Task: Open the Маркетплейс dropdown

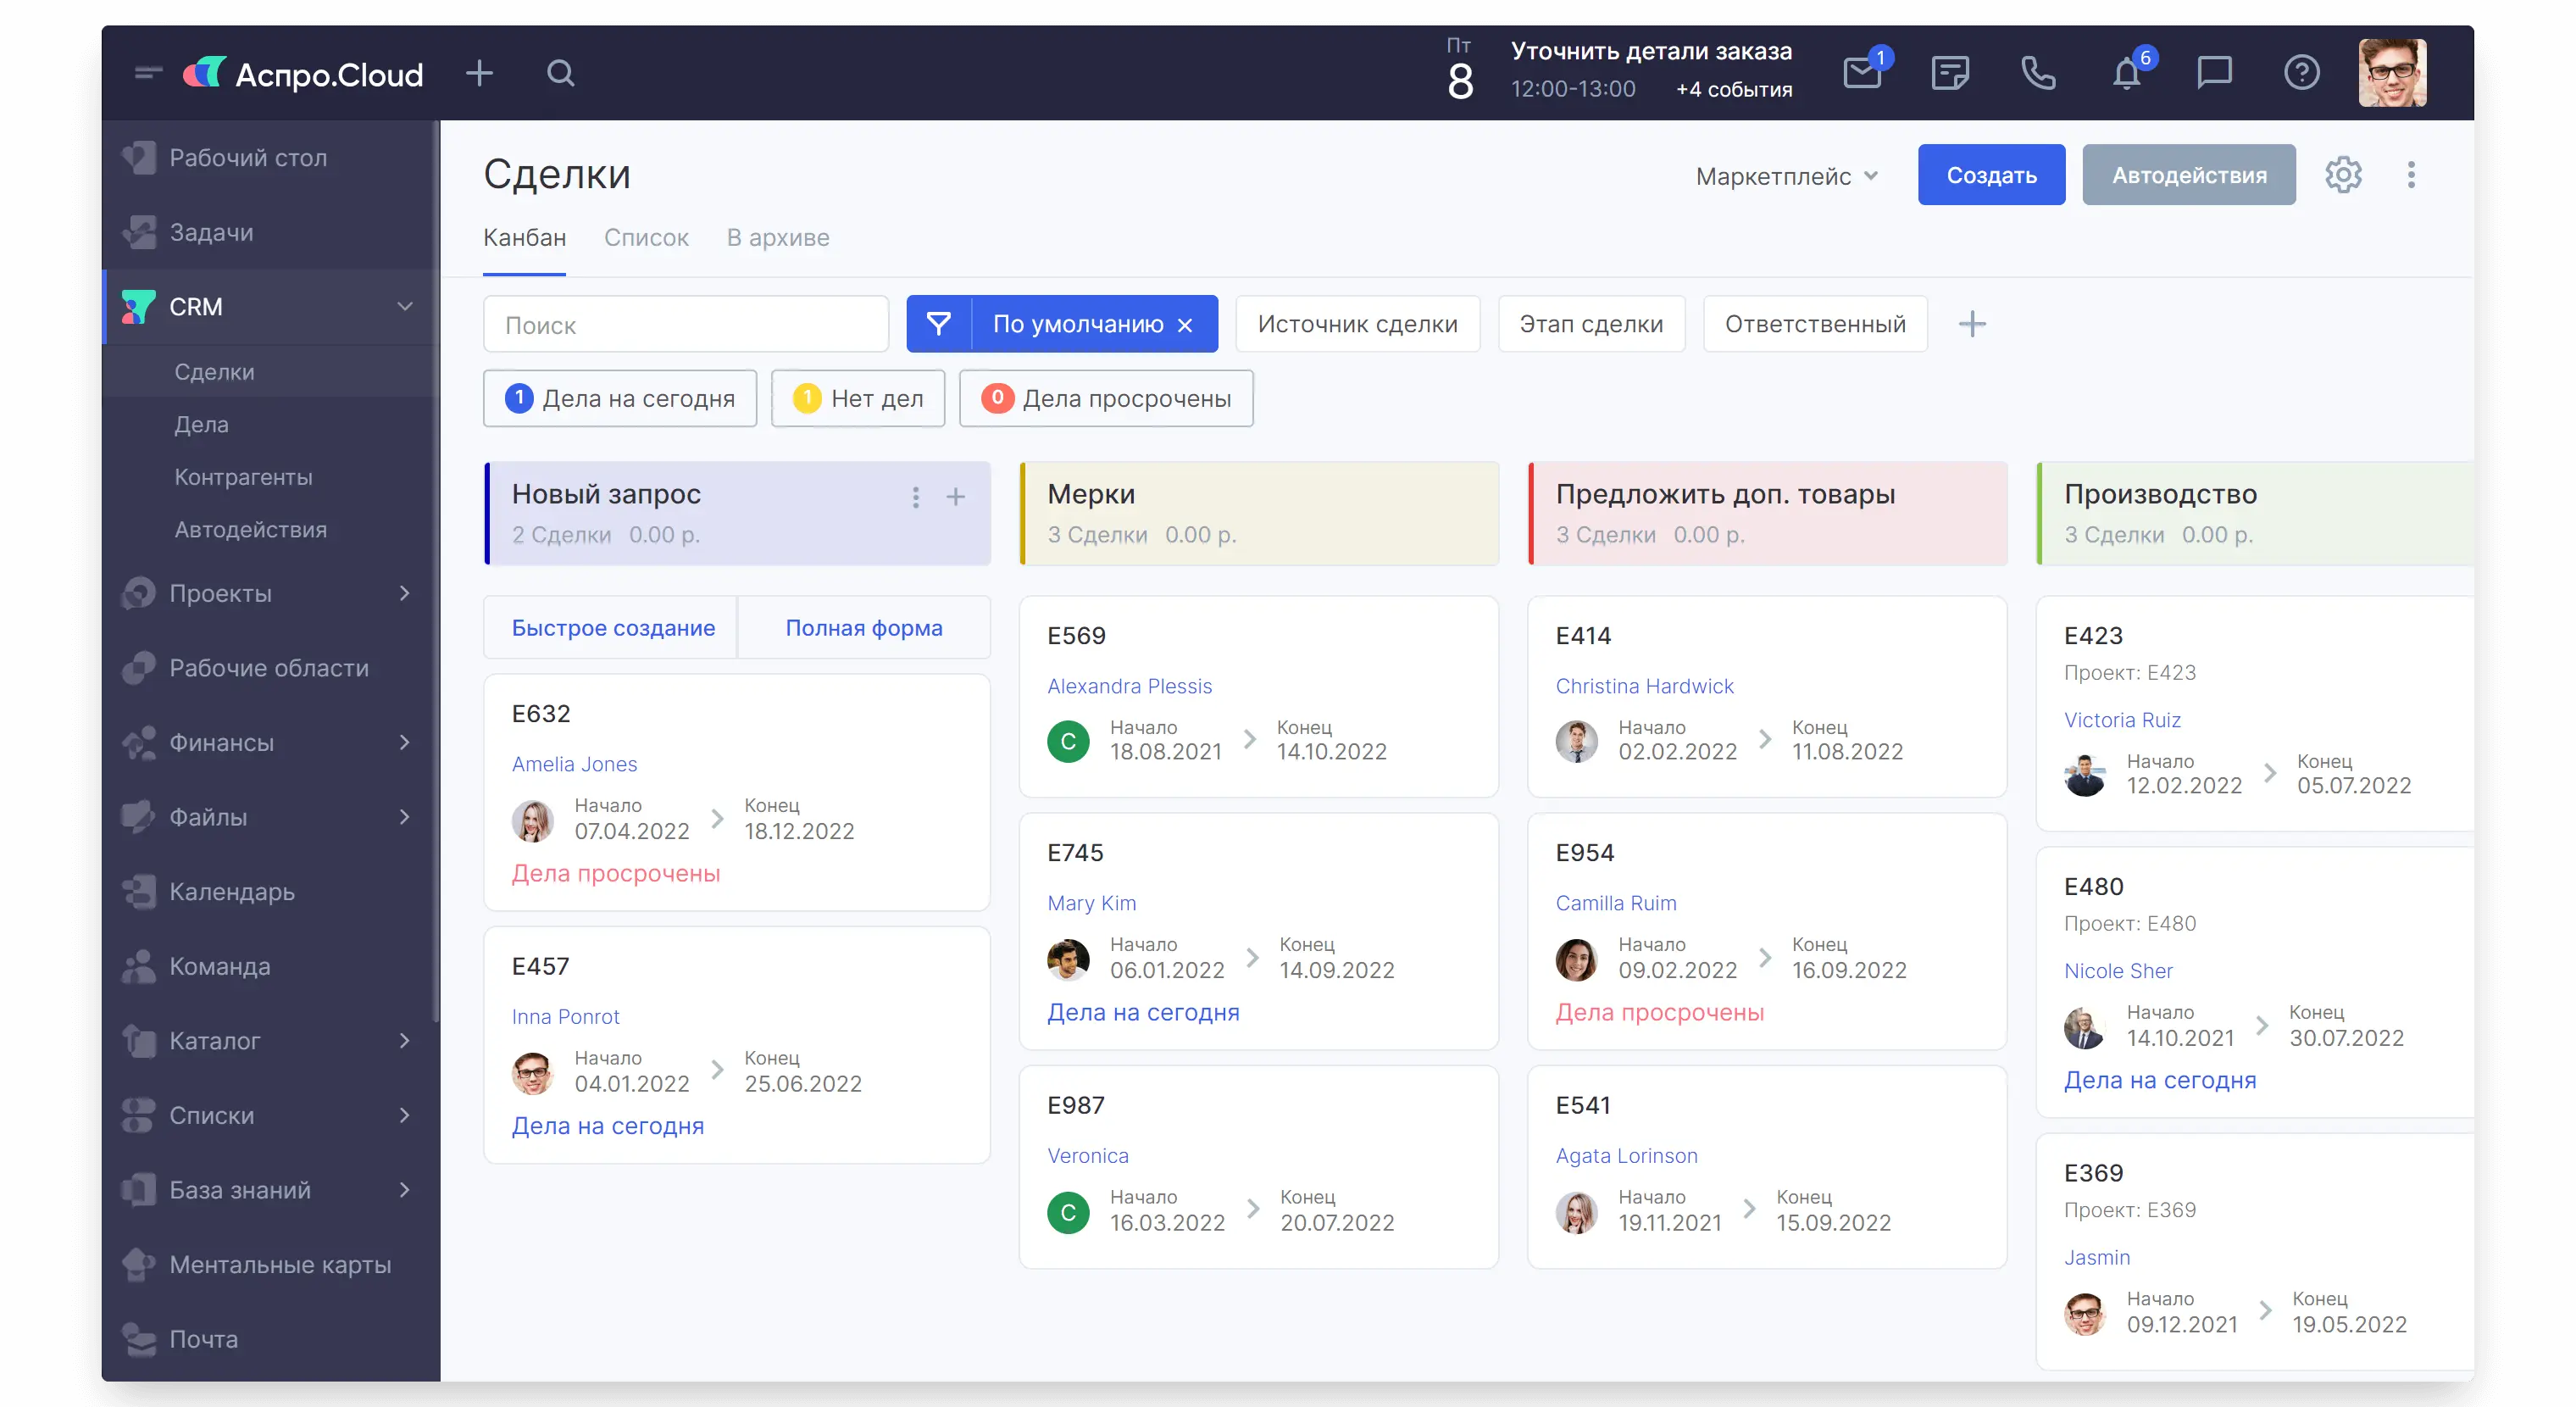Action: (1786, 176)
